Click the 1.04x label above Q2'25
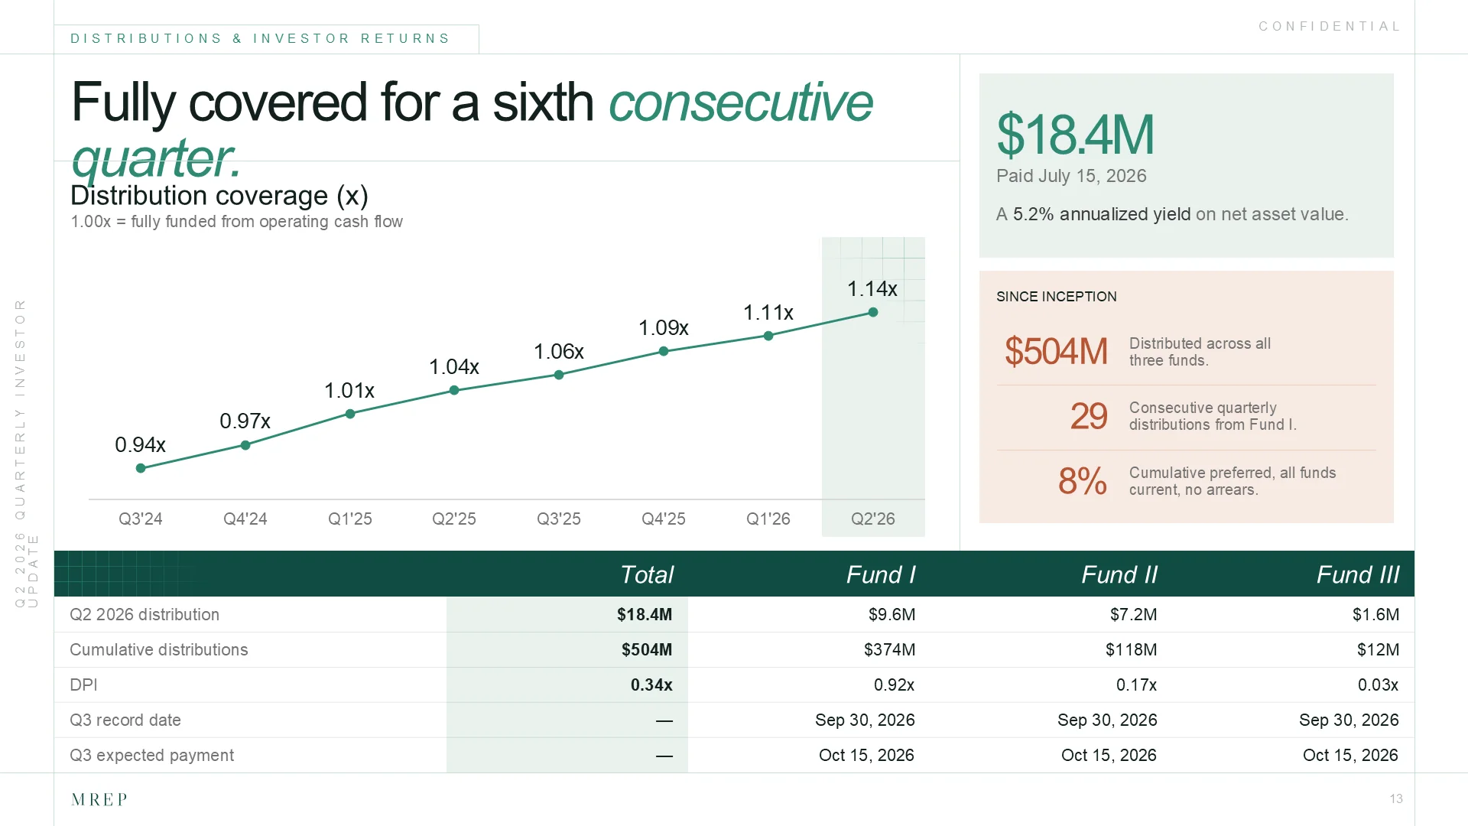The height and width of the screenshot is (826, 1468). tap(454, 367)
